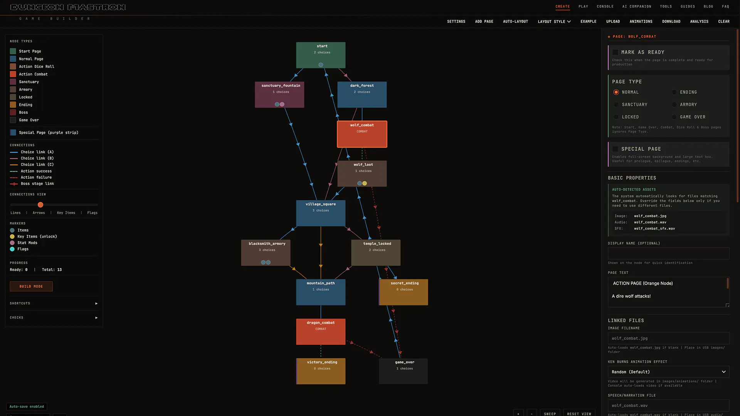Select the Armory page type radio
The width and height of the screenshot is (740, 416).
[674, 104]
